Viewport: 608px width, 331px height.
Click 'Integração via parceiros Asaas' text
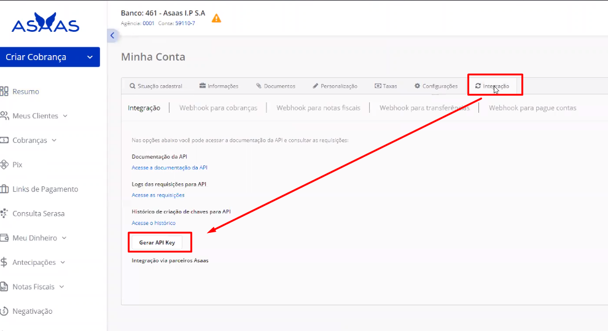pyautogui.click(x=170, y=261)
